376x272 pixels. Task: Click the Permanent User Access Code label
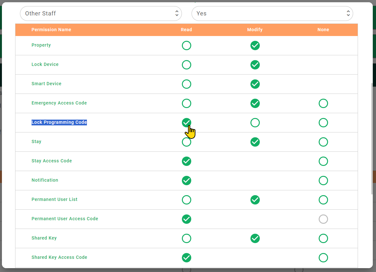(x=65, y=219)
